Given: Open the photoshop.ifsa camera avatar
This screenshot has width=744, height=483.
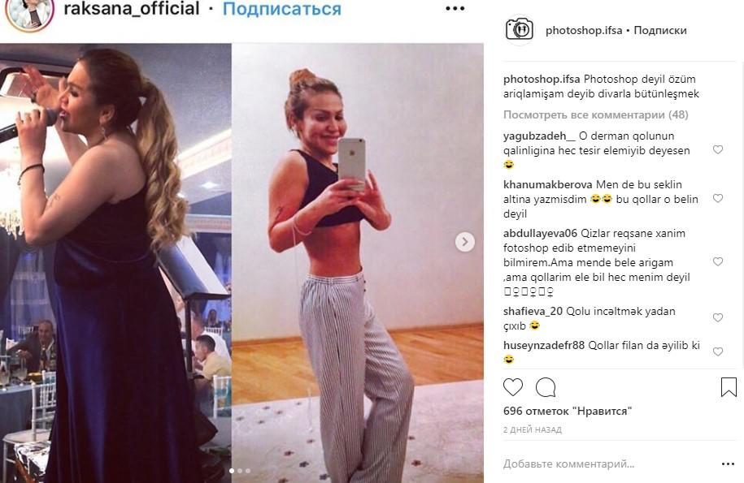Looking at the screenshot, I should (x=520, y=29).
